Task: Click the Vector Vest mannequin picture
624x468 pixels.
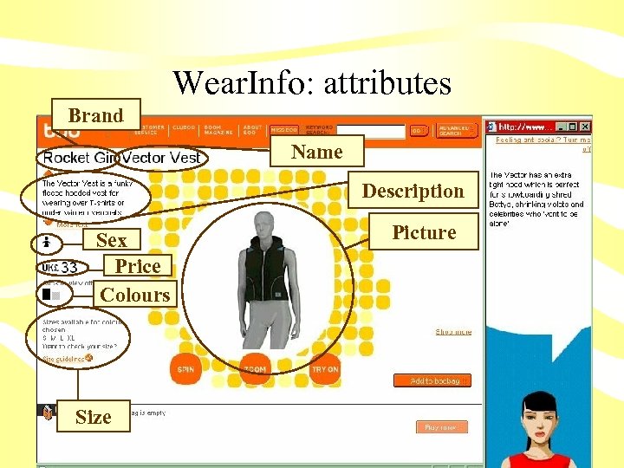Action: pyautogui.click(x=268, y=280)
